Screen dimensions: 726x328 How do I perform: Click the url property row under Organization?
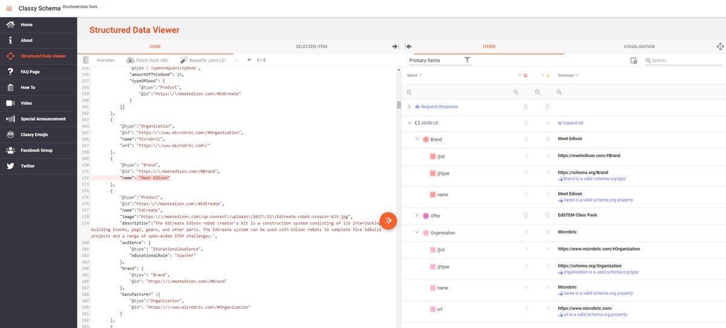564,311
